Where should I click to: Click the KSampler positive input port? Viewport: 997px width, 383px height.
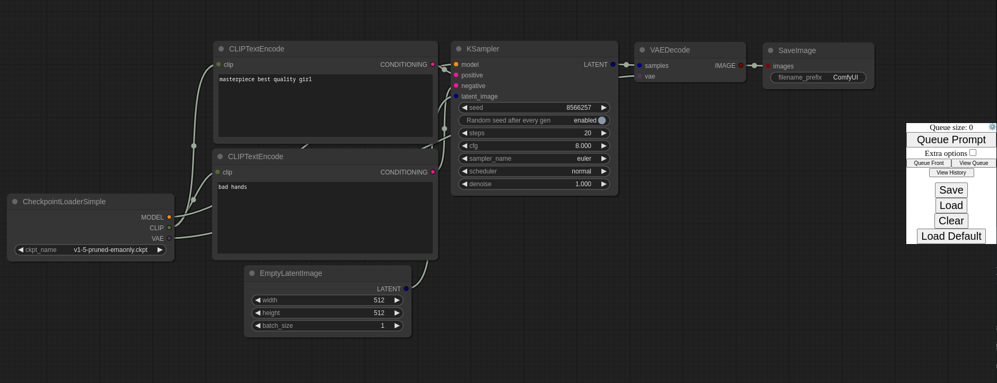tap(456, 75)
